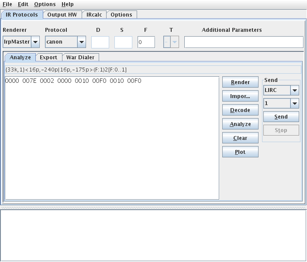Switch to the Output HW tab
Image resolution: width=307 pixels, height=262 pixels.
tap(62, 14)
